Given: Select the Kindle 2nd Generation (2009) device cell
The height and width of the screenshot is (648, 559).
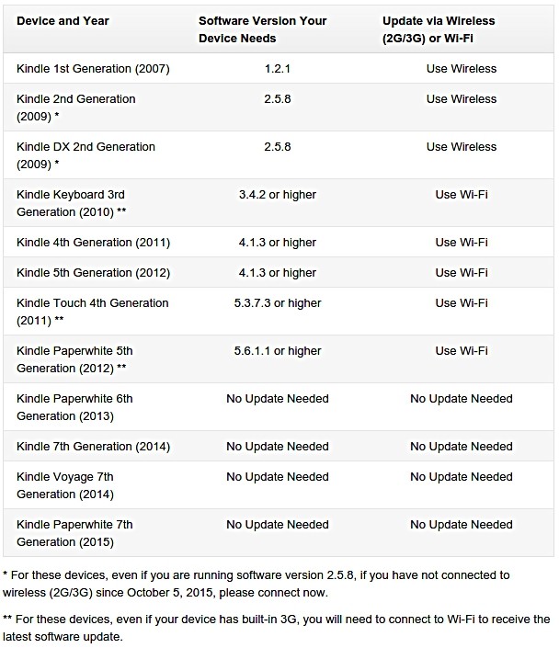Looking at the screenshot, I should (x=76, y=108).
